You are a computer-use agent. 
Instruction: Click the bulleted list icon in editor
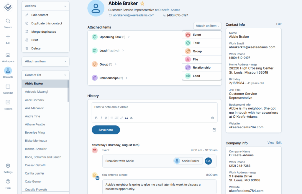tap(111, 118)
